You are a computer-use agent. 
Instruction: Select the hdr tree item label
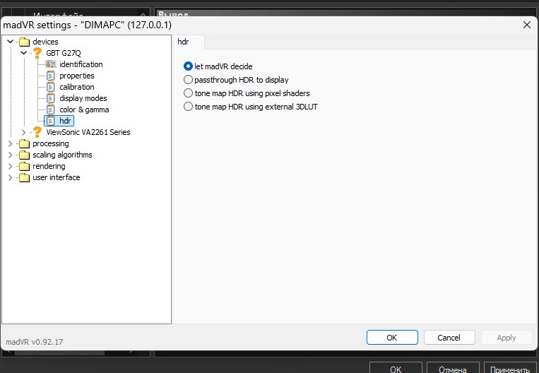pos(65,121)
